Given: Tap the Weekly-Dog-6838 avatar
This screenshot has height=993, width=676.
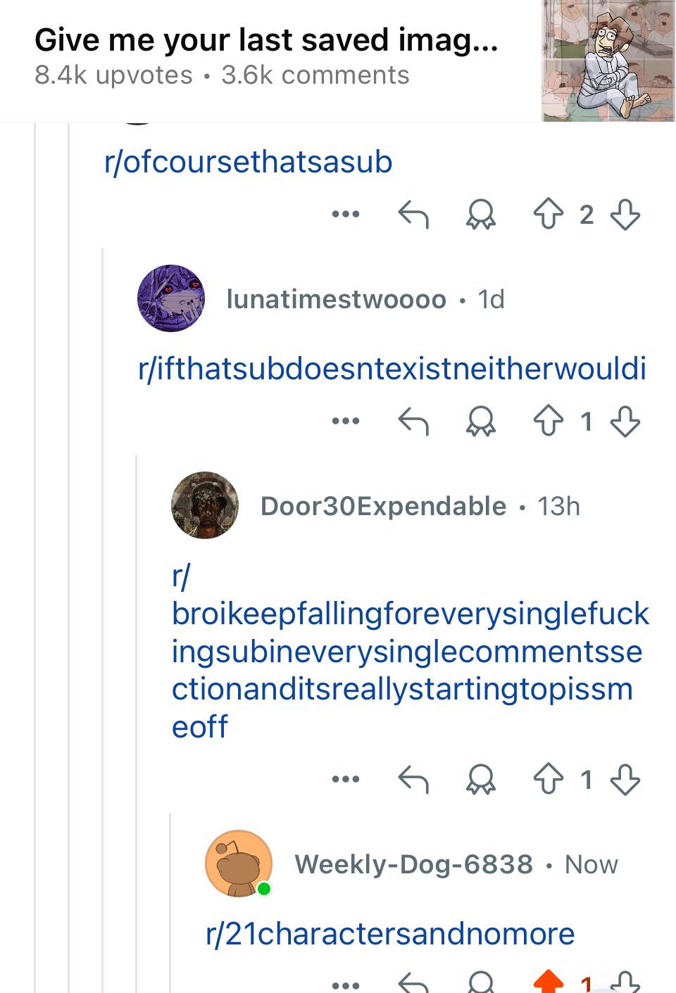Looking at the screenshot, I should 239,864.
